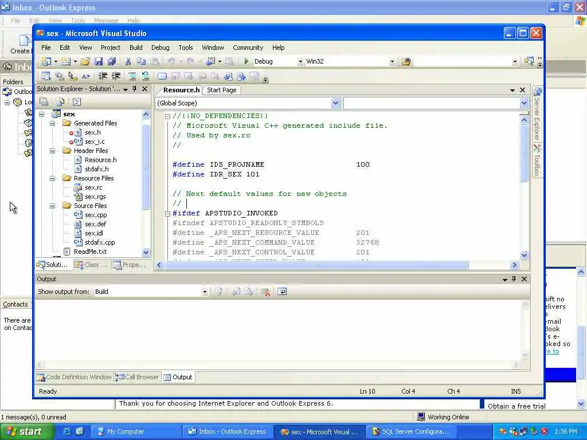587x440 pixels.
Task: Open the Win32 platform dropdown
Action: (x=392, y=62)
